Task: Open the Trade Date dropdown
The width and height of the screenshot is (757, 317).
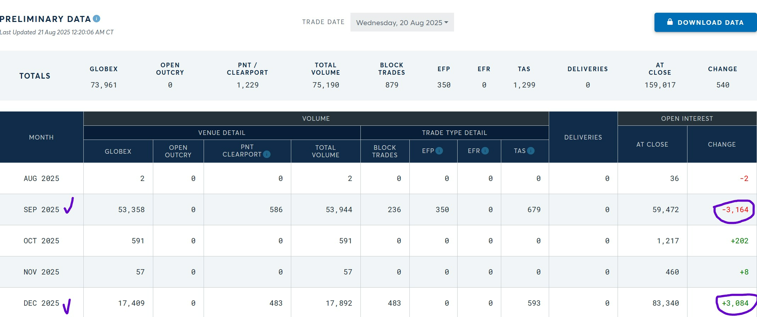Action: pos(402,23)
